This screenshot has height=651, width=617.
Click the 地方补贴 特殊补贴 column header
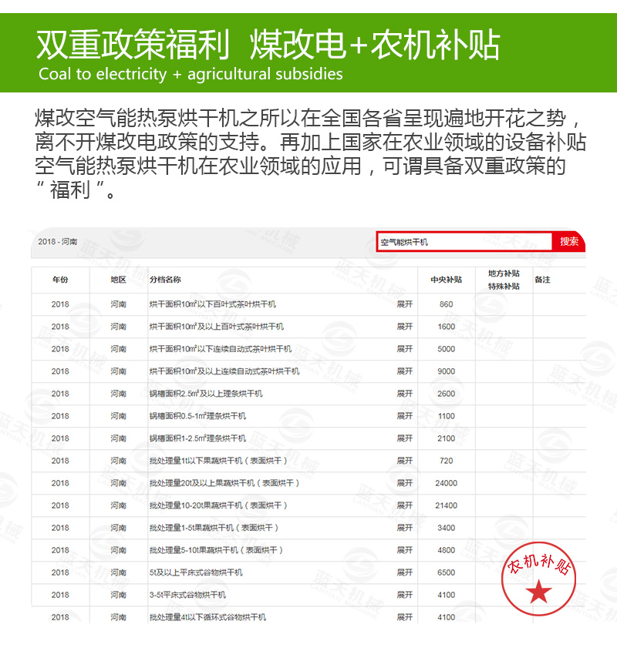pos(503,280)
